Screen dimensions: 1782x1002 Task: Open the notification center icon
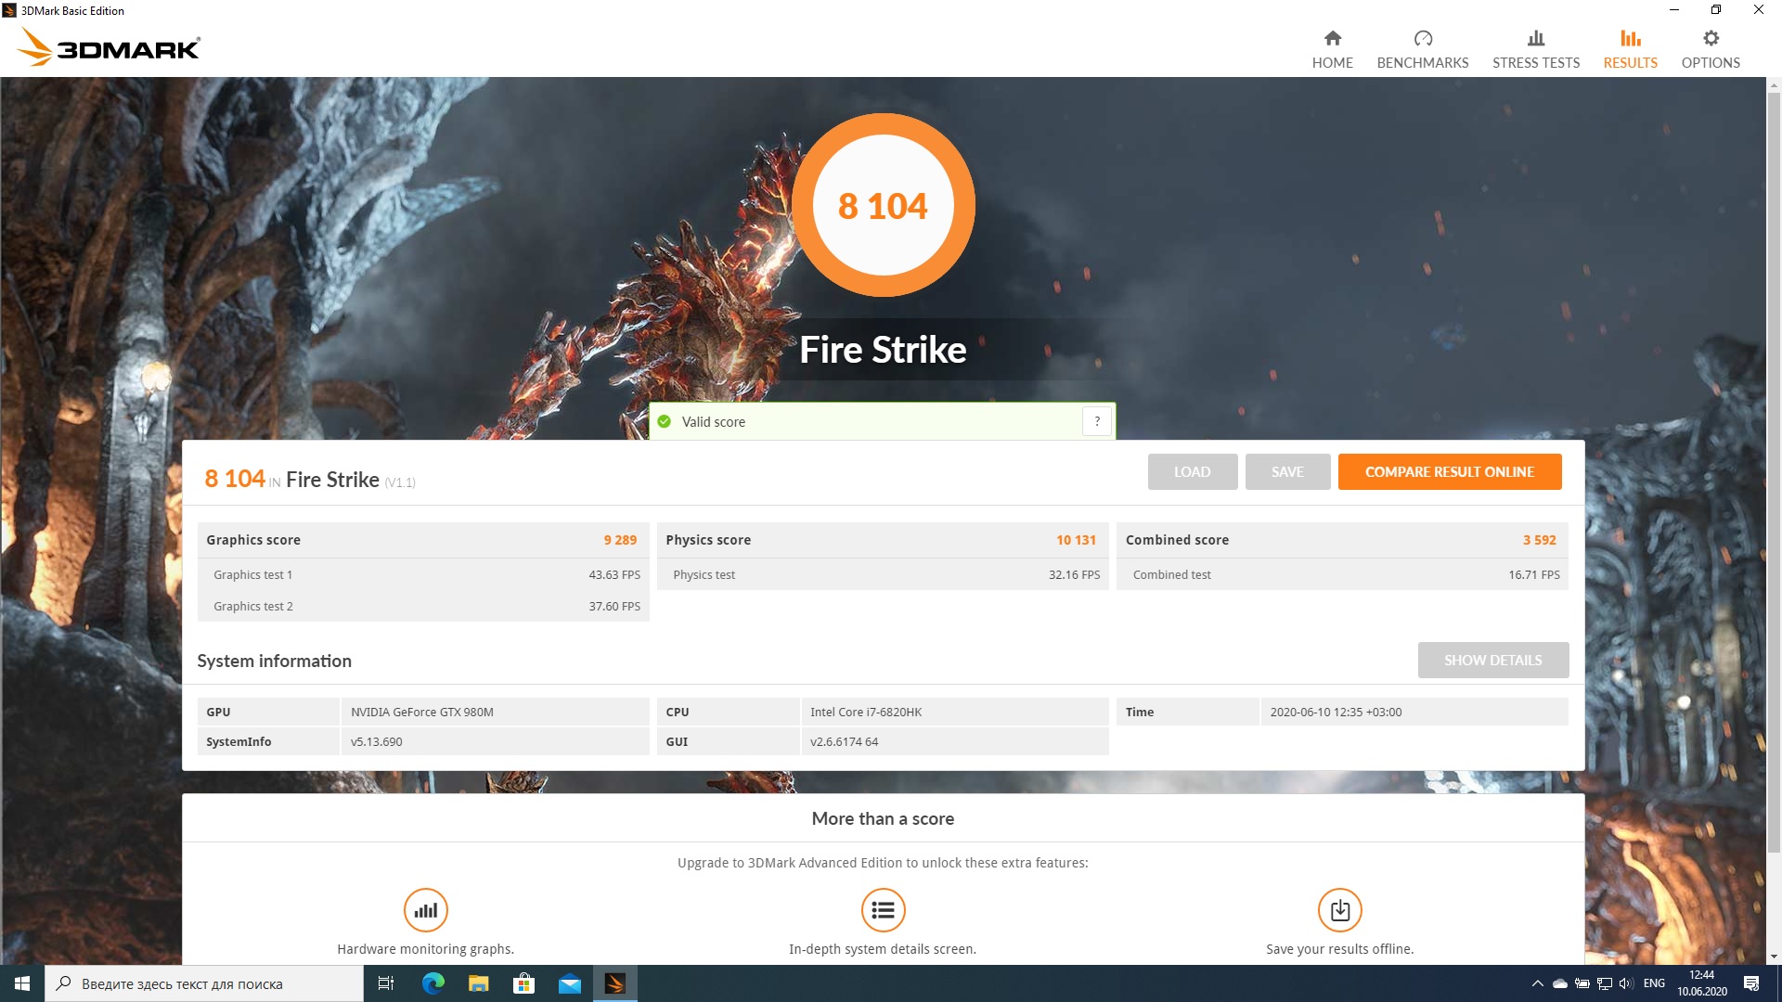click(1751, 983)
